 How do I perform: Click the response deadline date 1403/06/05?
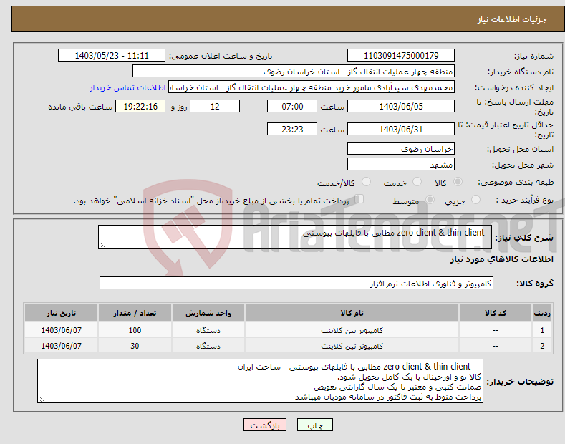pos(401,106)
